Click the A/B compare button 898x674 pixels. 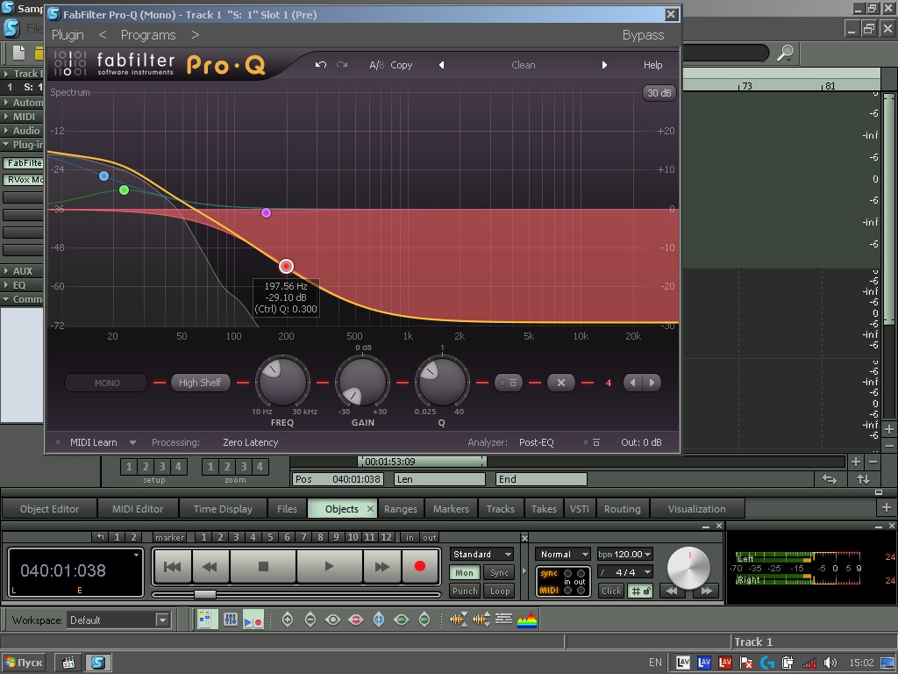(x=377, y=65)
